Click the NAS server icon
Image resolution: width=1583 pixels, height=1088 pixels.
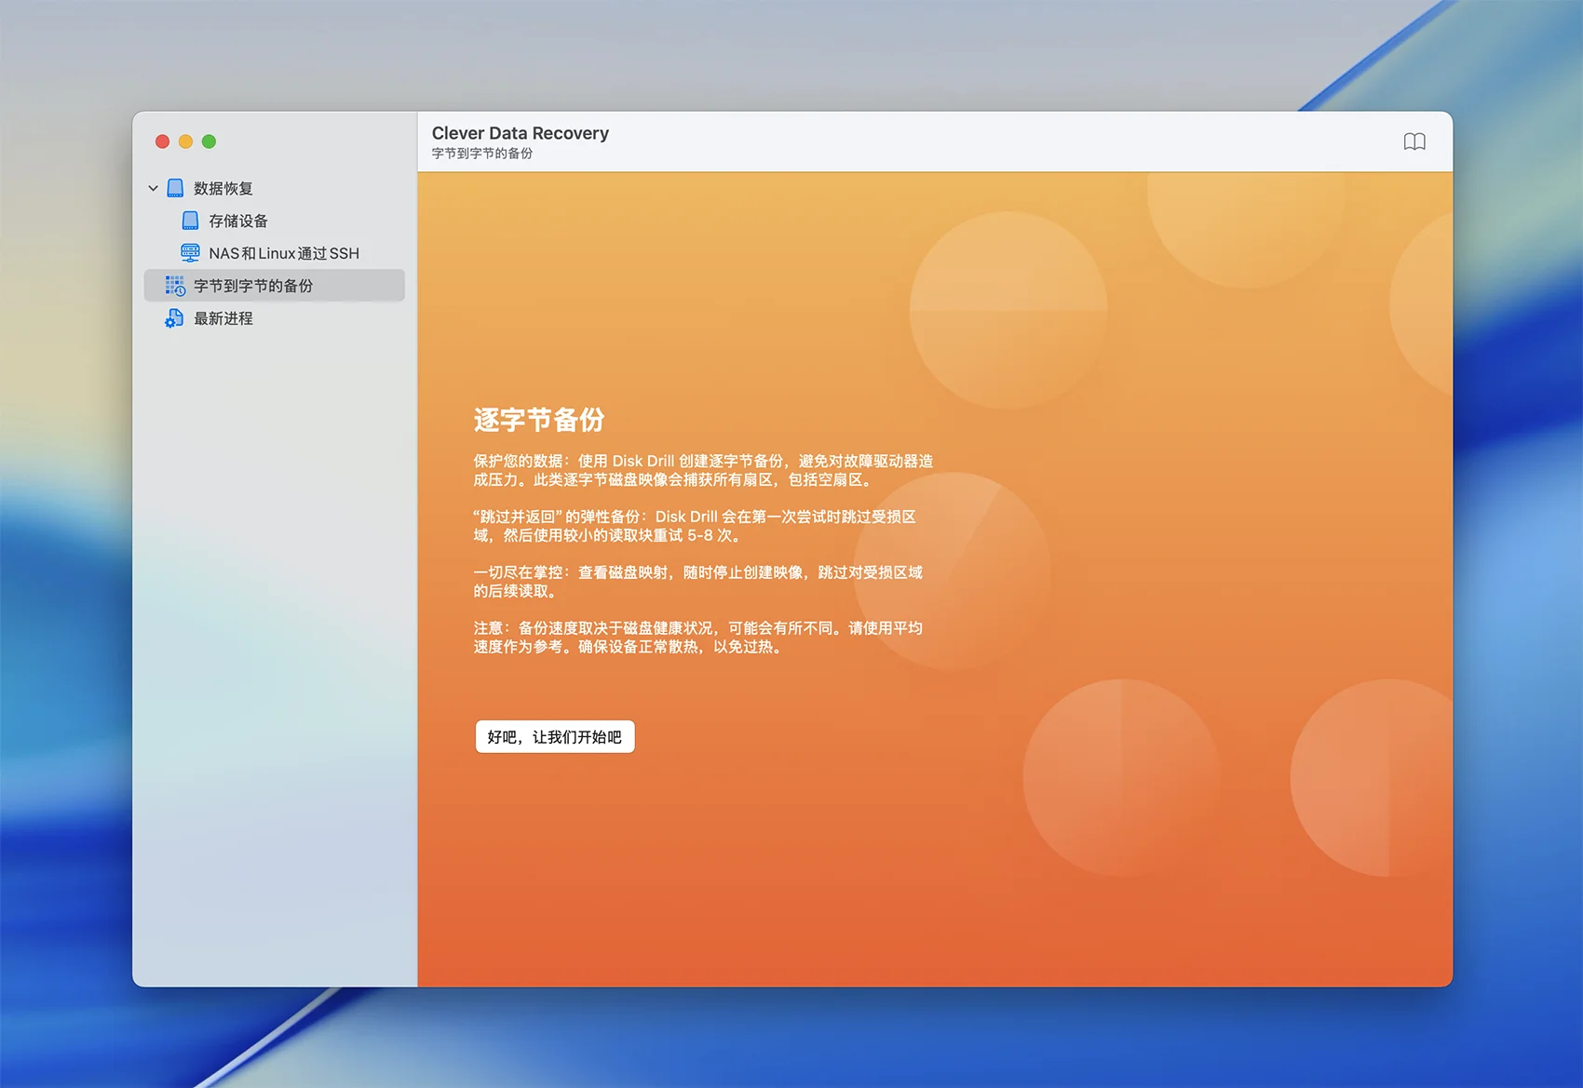pos(190,253)
